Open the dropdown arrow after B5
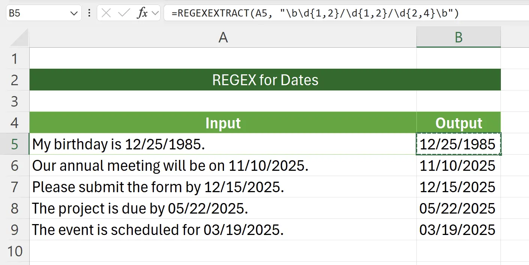Image resolution: width=529 pixels, height=265 pixels. [74, 12]
